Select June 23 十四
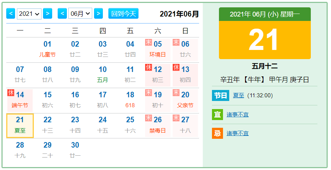 (x=75, y=126)
